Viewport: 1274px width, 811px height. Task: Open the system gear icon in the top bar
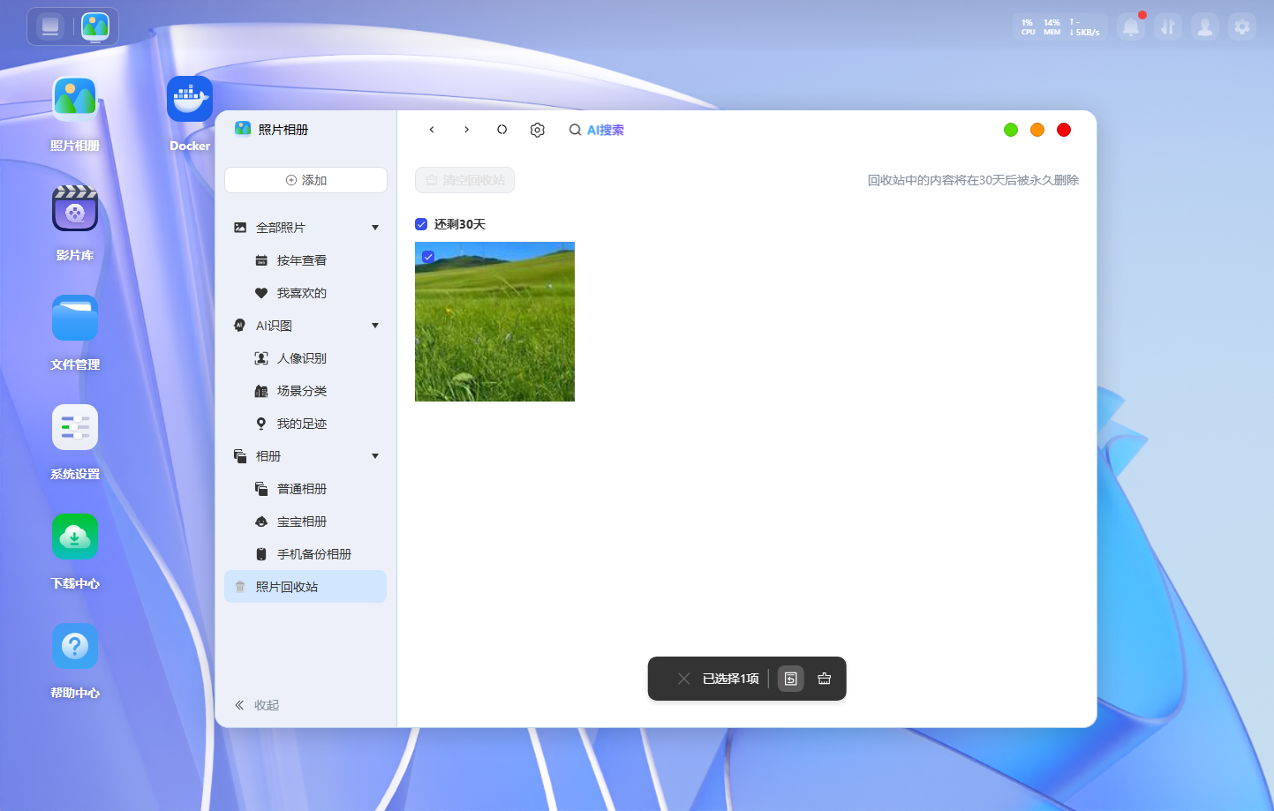coord(1242,27)
